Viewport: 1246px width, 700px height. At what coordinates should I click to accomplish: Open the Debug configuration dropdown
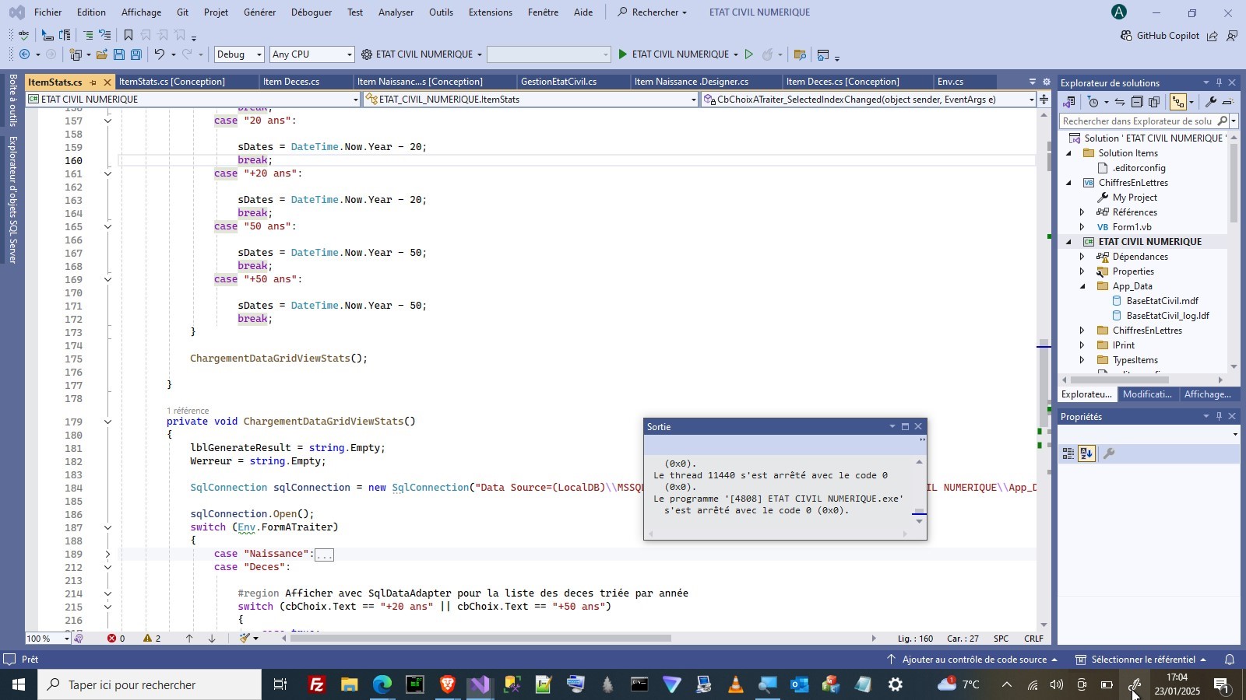pyautogui.click(x=239, y=54)
